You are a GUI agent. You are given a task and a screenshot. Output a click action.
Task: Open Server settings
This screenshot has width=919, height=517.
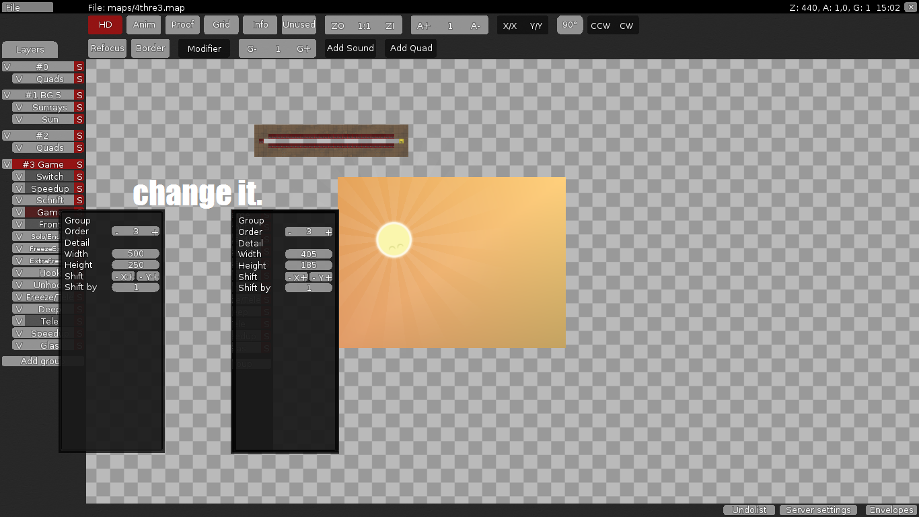click(818, 510)
